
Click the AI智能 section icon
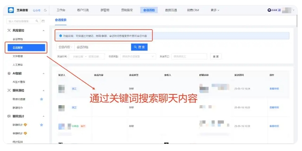pos(9,73)
